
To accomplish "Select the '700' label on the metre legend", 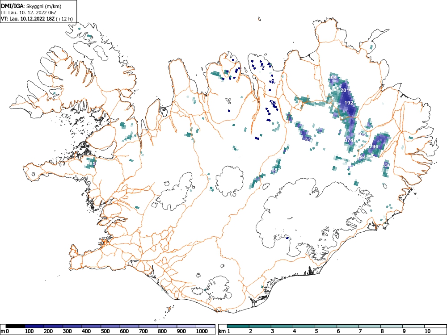I will pos(143,331).
